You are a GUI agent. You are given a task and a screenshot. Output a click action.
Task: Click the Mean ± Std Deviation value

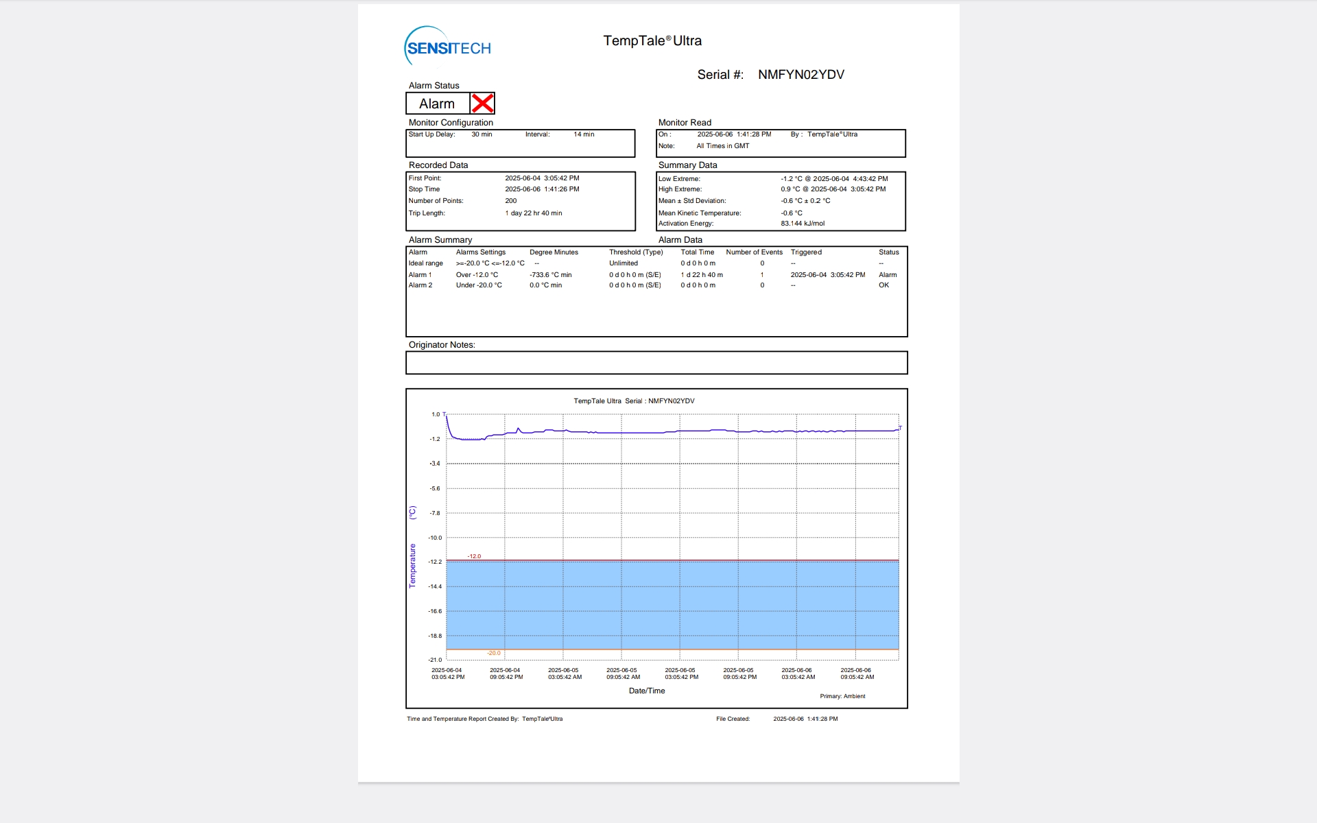805,201
